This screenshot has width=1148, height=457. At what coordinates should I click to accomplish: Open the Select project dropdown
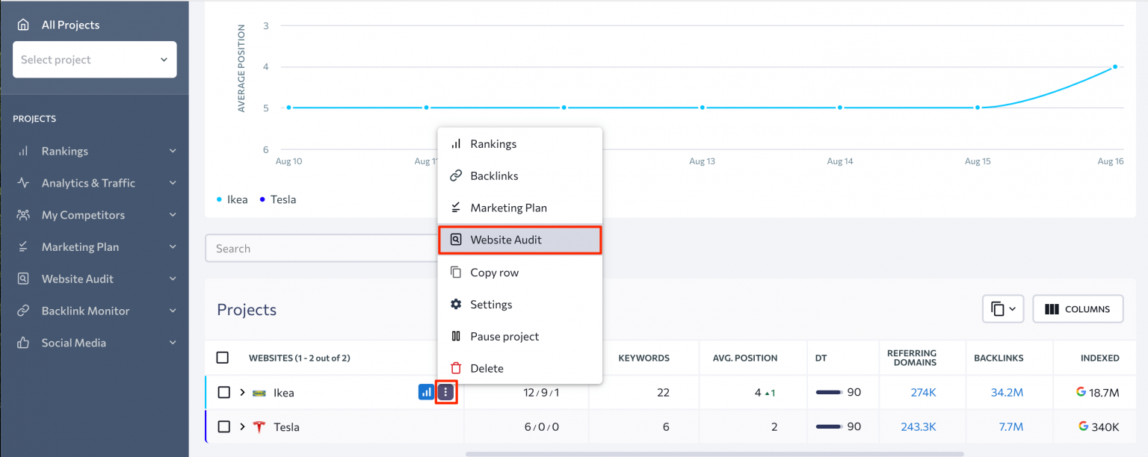[95, 60]
